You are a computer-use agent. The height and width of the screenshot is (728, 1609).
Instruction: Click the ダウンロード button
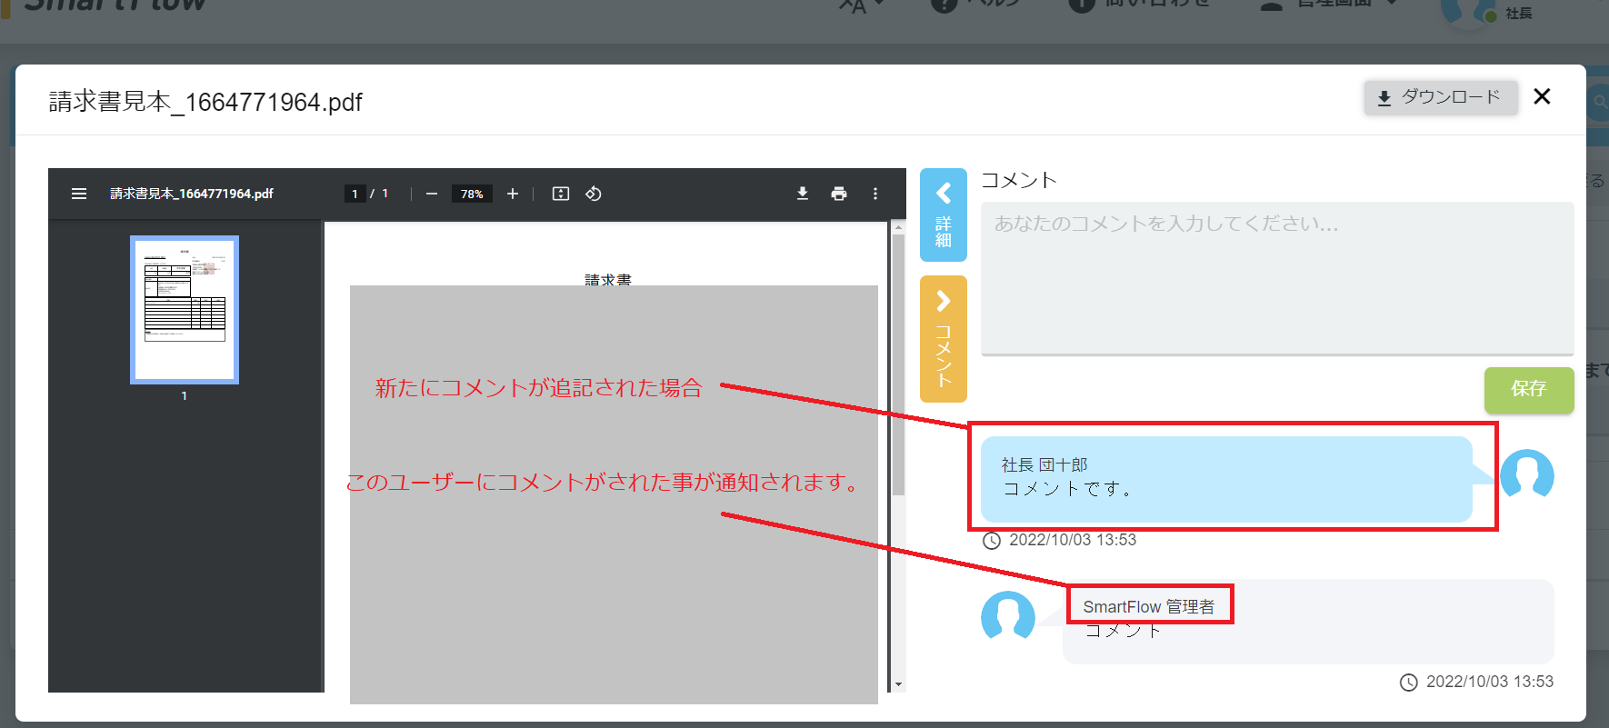tap(1441, 97)
